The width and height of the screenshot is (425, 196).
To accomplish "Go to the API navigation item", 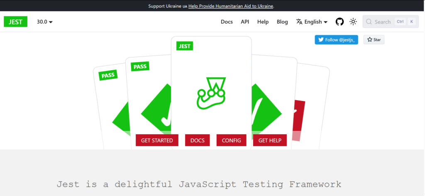I will [x=245, y=22].
